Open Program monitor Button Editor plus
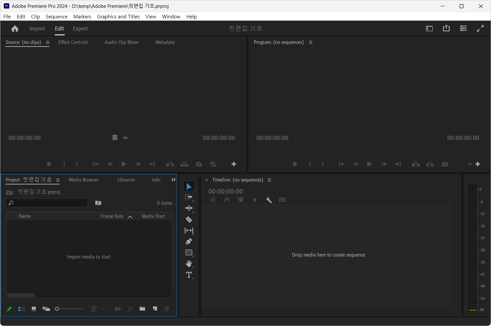The width and height of the screenshot is (491, 326). click(x=478, y=164)
